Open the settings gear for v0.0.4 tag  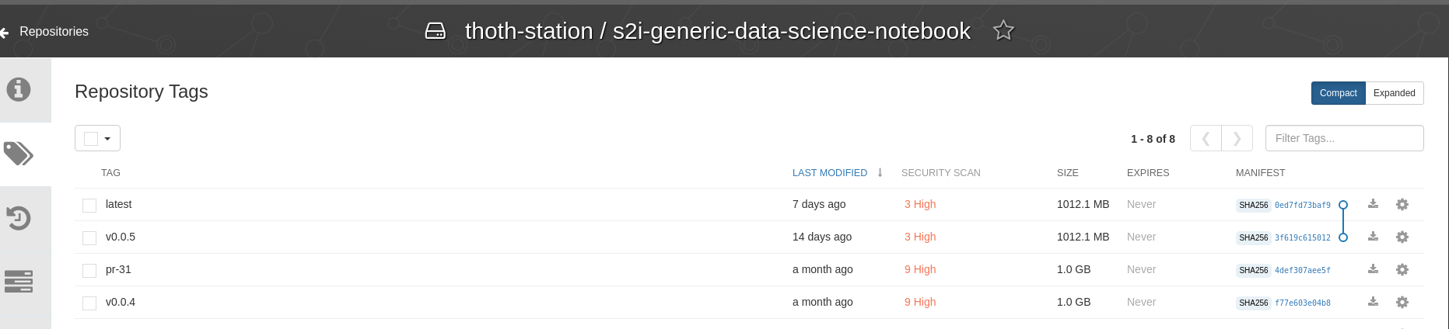pos(1402,302)
